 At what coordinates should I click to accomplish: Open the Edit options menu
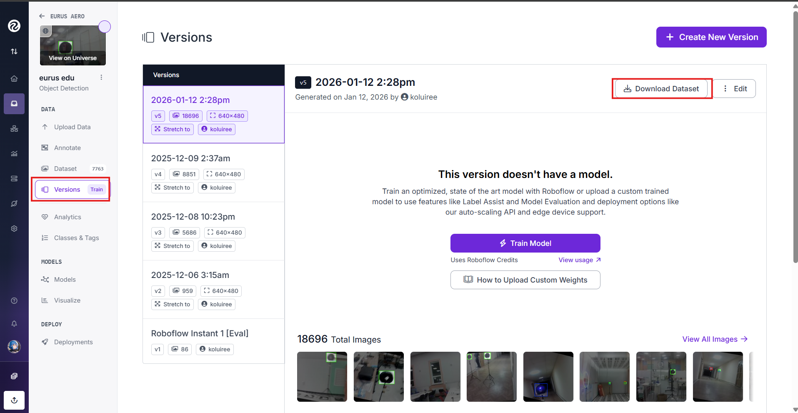tap(735, 88)
